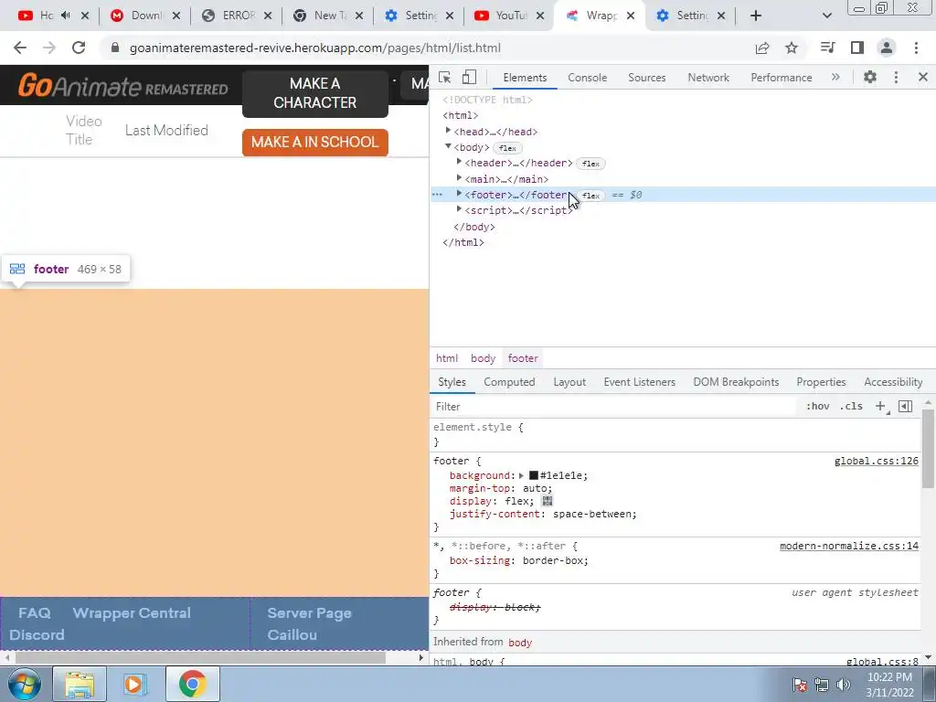The image size is (936, 702).
Task: Click the MAKE A IN SCHOOL button
Action: [315, 142]
